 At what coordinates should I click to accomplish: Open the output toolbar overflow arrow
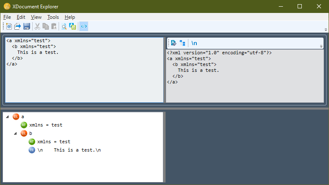[321, 46]
